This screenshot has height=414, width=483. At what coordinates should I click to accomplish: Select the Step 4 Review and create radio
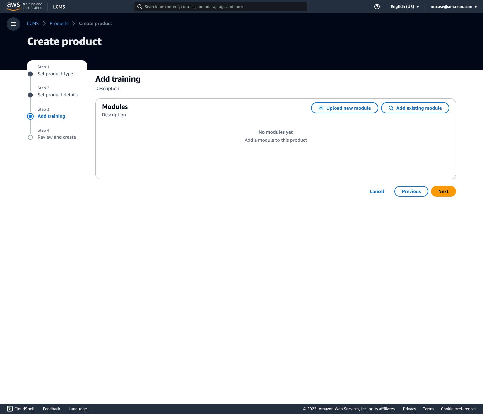30,137
